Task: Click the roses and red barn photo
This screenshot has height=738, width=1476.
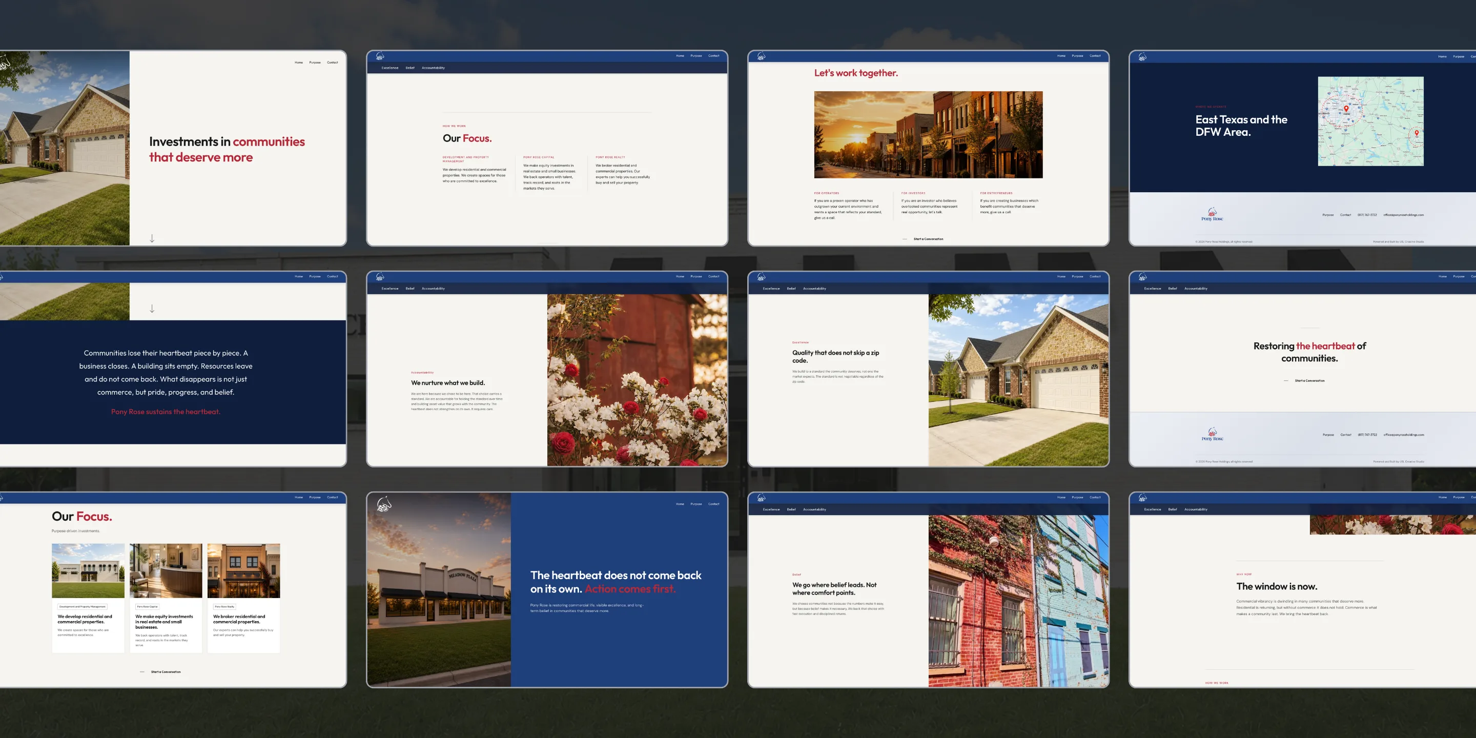Action: click(x=637, y=380)
